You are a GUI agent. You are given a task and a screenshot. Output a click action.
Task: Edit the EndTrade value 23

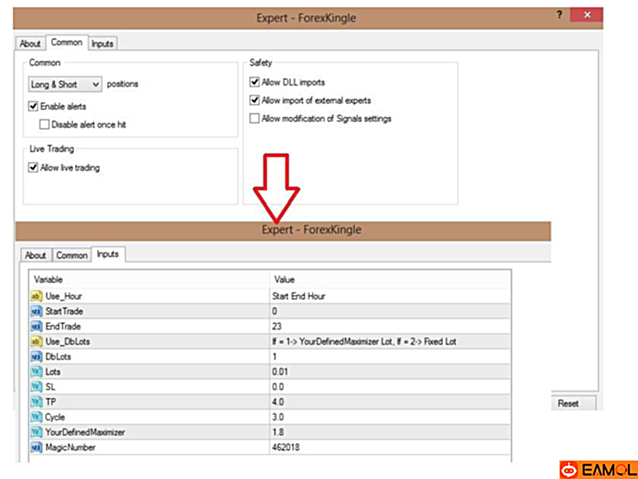point(390,326)
